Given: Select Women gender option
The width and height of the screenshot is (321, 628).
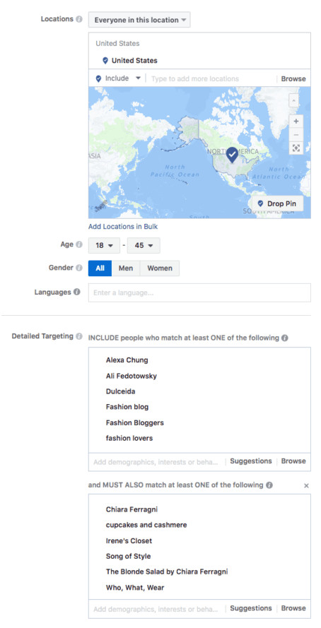Looking at the screenshot, I should click(160, 268).
